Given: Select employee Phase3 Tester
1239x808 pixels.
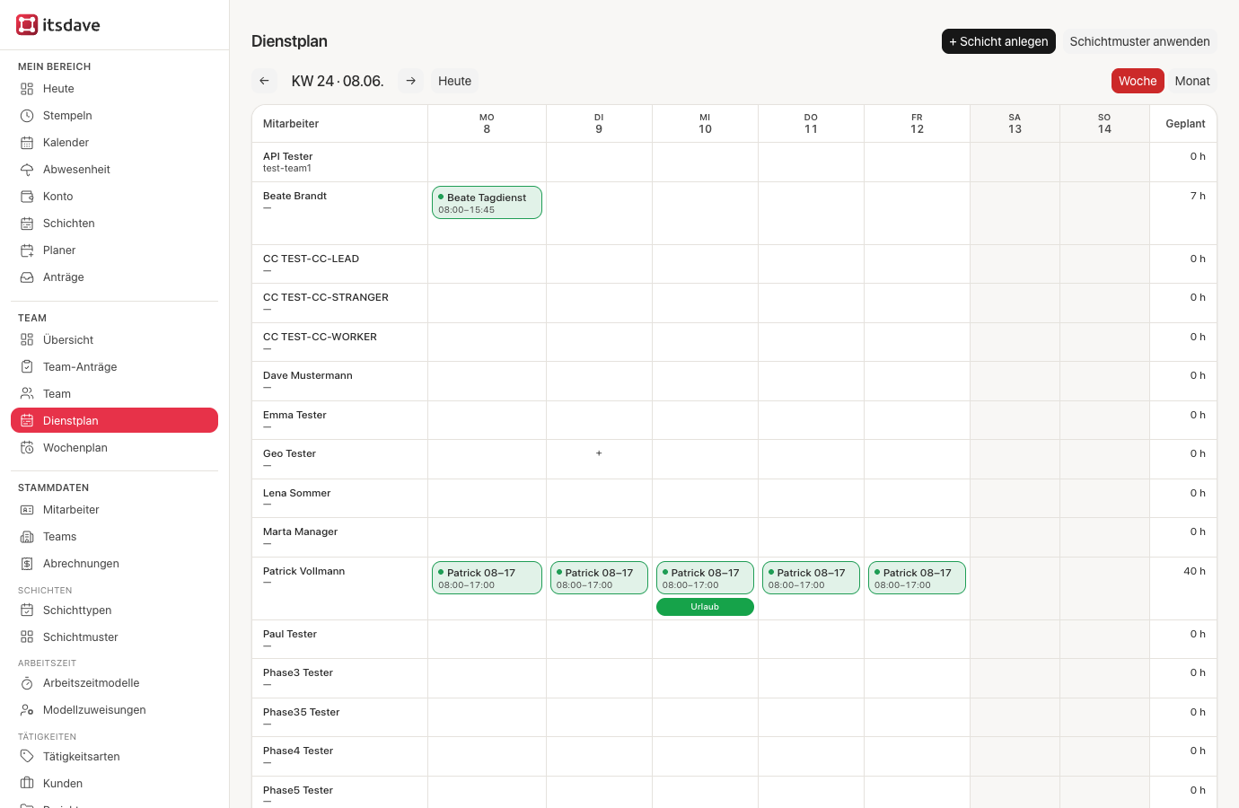Looking at the screenshot, I should click(x=298, y=672).
